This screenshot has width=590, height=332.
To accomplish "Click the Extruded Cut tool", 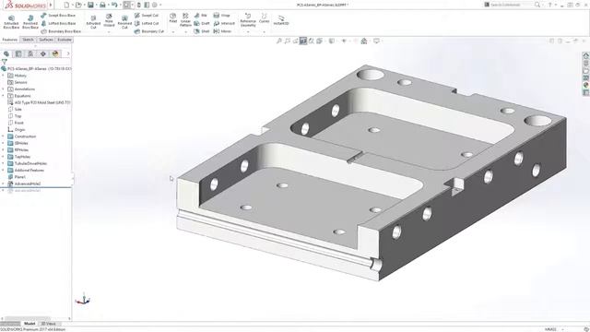I will (93, 22).
